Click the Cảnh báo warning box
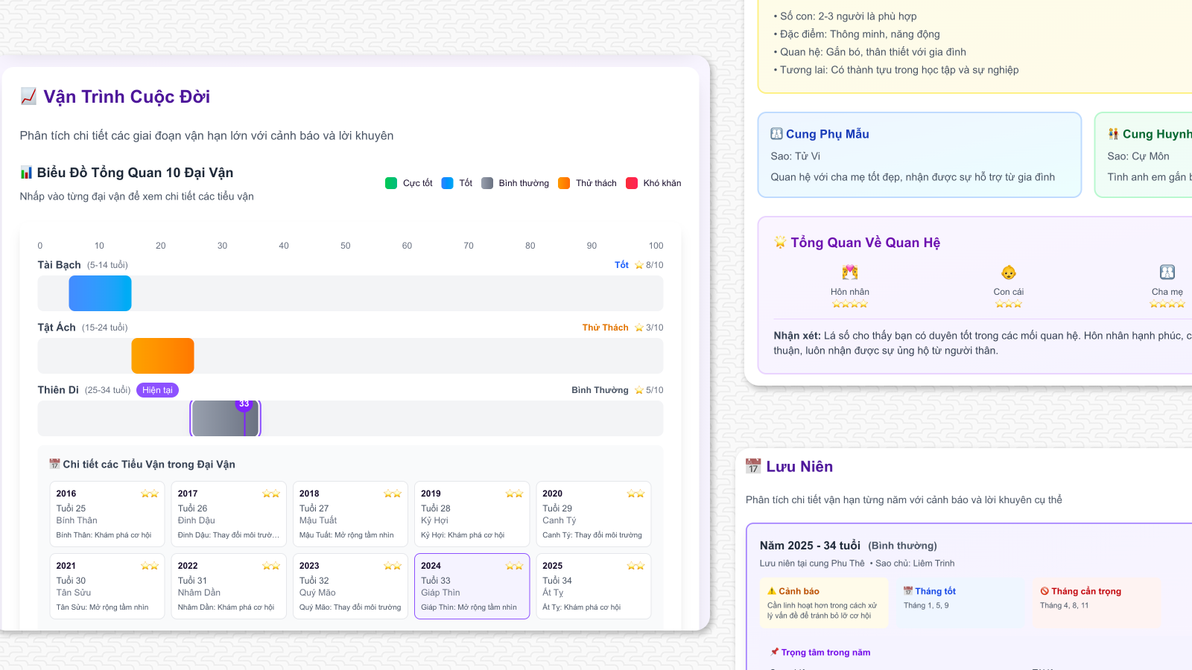1192x670 pixels. click(824, 603)
